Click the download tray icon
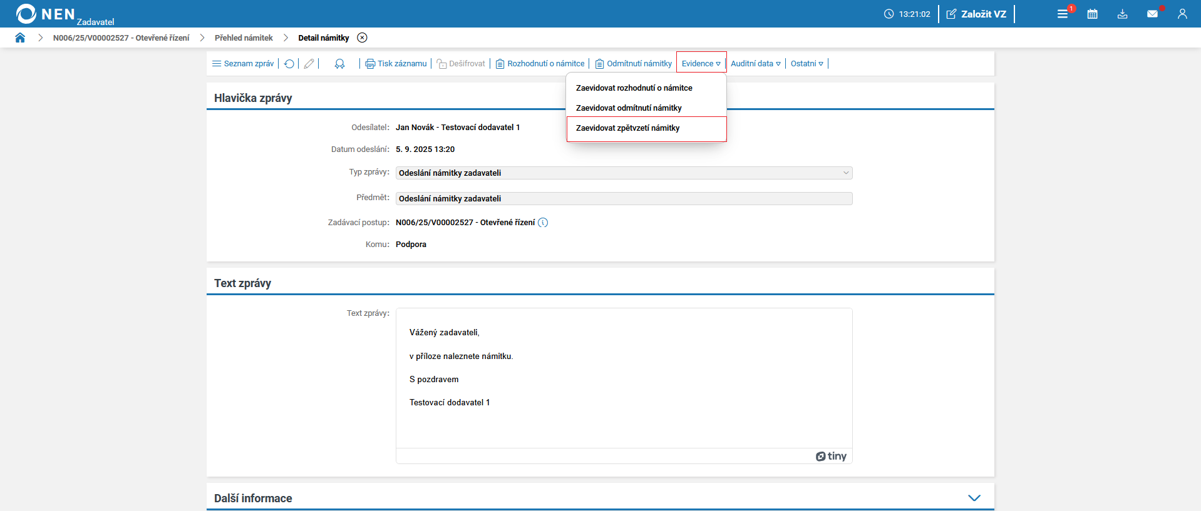Viewport: 1201px width, 511px height. tap(1122, 14)
